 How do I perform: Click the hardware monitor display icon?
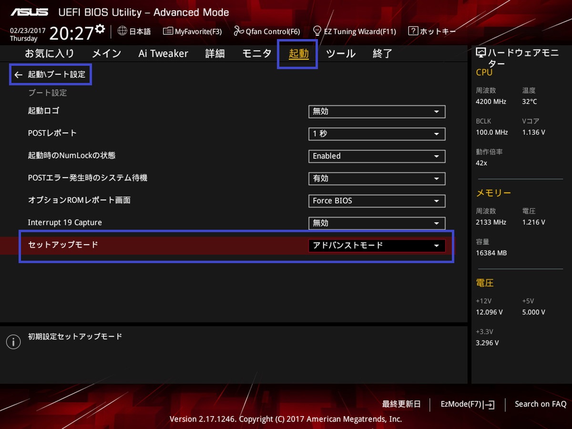pos(481,53)
